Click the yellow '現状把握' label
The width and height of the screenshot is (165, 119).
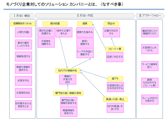click(x=55, y=24)
